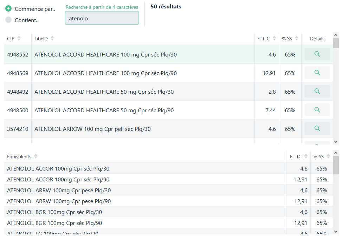Screen dimensions: 343x240
Task: Sort results by Libellé column arrows
Action: coord(52,39)
